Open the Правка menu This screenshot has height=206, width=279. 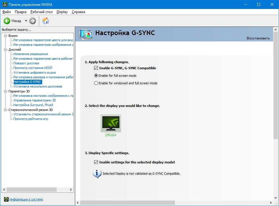(20, 12)
